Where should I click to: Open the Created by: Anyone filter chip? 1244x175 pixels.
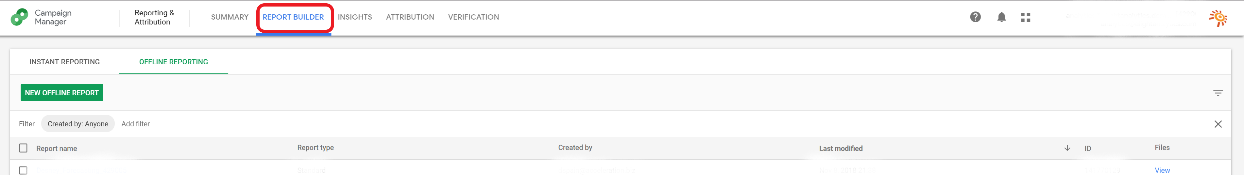[78, 124]
